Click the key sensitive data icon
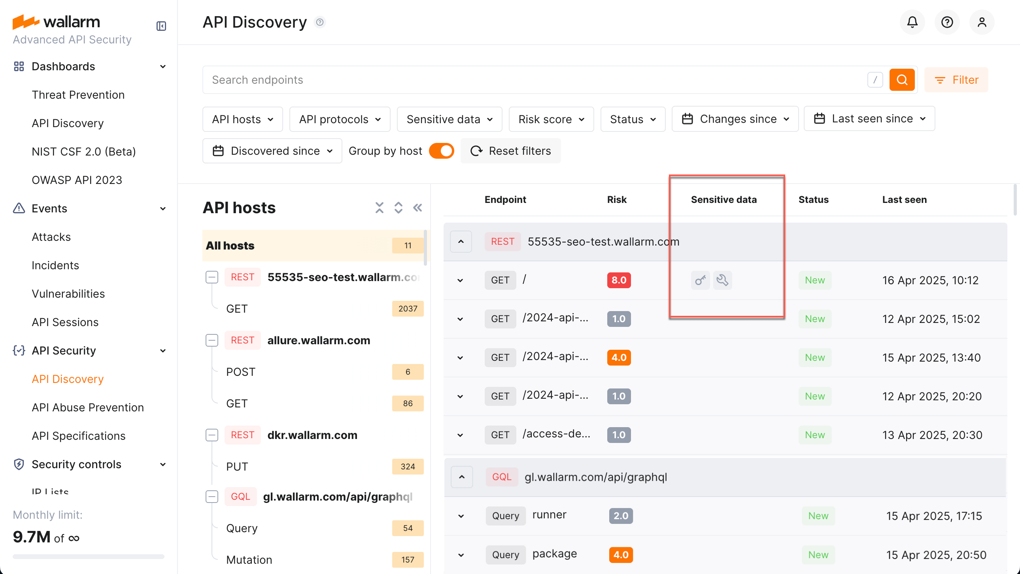The width and height of the screenshot is (1020, 574). tap(700, 280)
